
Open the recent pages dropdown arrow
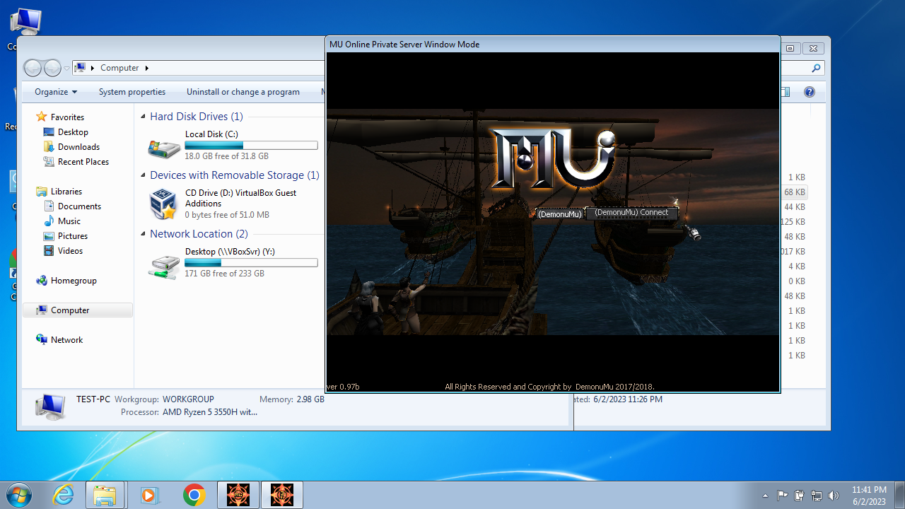(x=66, y=69)
